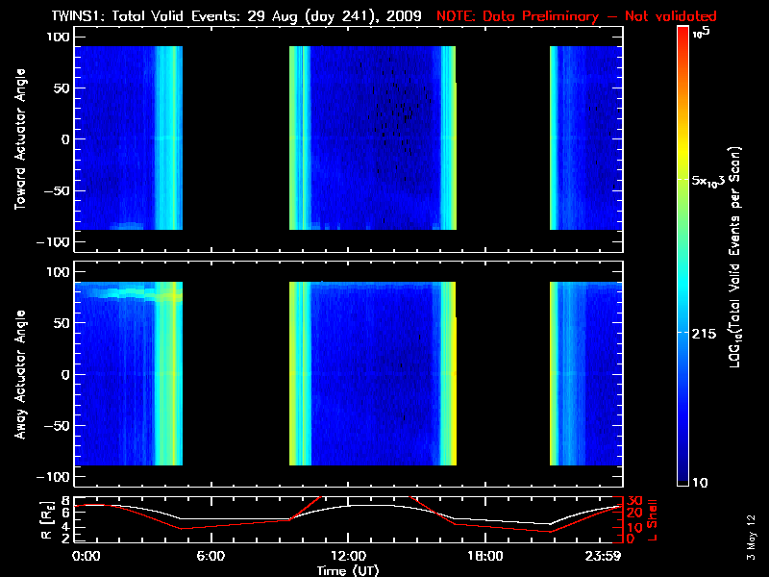This screenshot has height=577, width=769.
Task: Click the '0:00' time tick label
Action: pos(86,556)
